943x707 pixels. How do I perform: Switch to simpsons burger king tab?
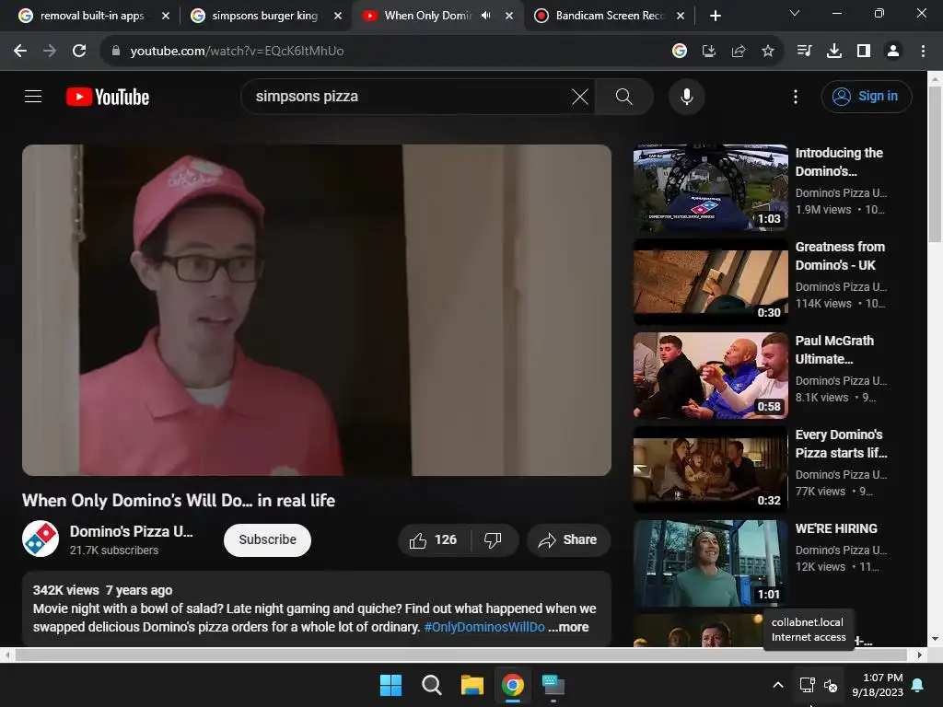coord(264,16)
